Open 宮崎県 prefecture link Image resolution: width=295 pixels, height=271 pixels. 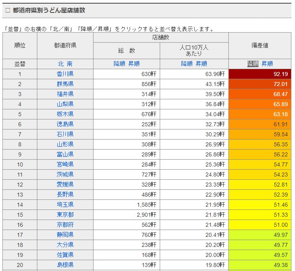pyautogui.click(x=65, y=164)
